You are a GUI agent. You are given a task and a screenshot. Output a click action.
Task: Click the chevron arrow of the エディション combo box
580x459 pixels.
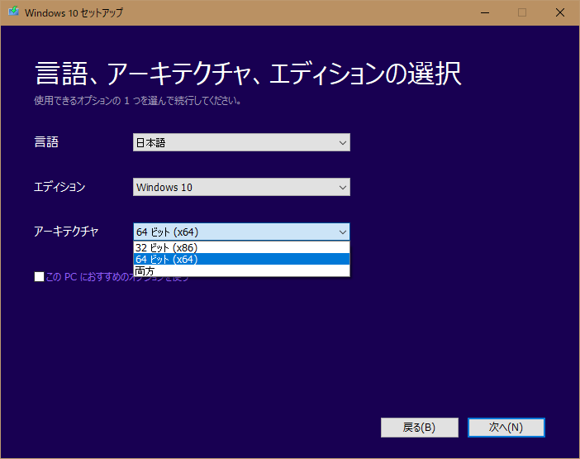click(x=343, y=187)
